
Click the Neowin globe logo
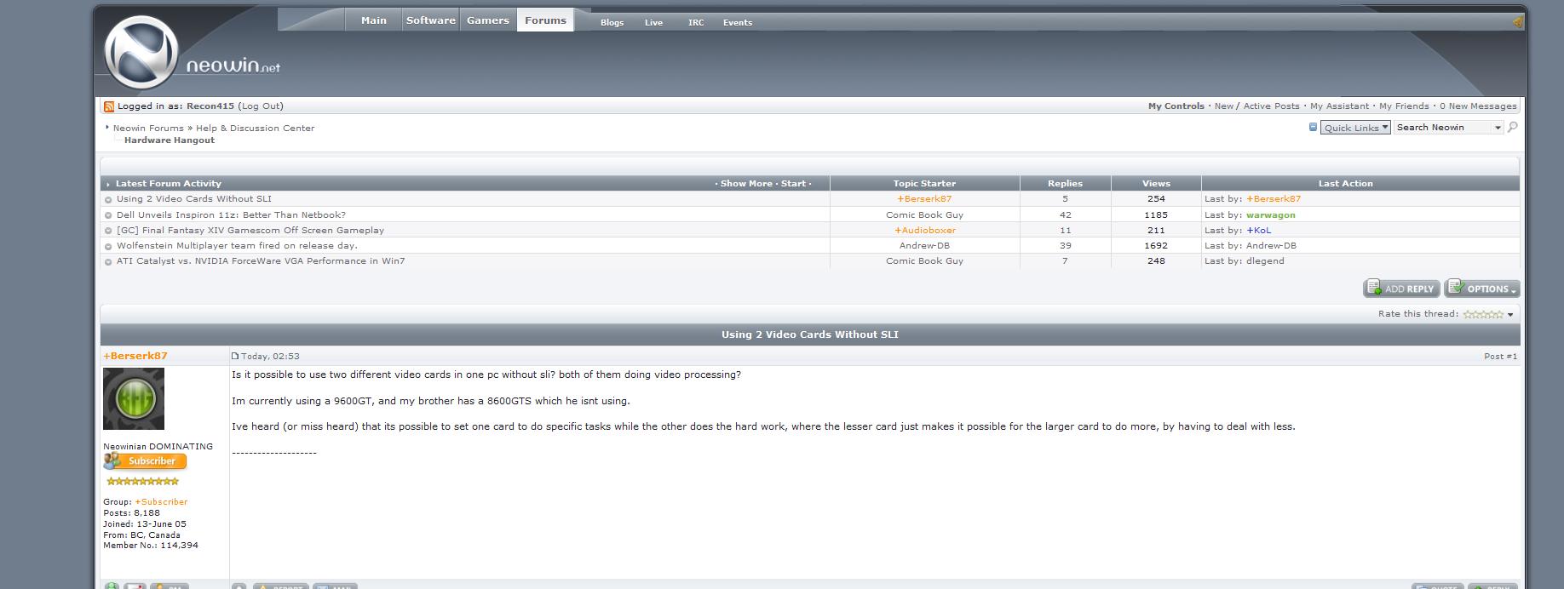[x=141, y=53]
